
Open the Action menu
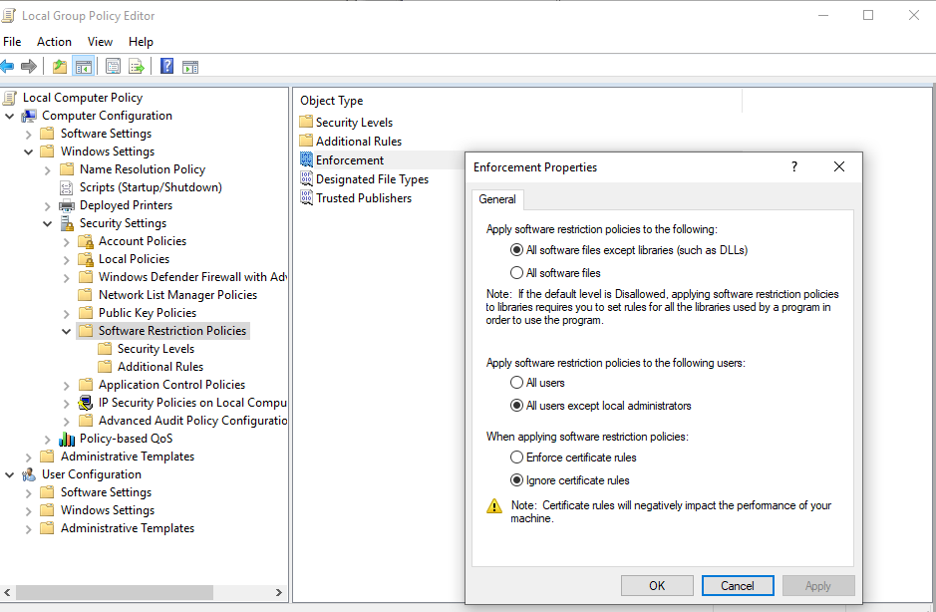[54, 42]
